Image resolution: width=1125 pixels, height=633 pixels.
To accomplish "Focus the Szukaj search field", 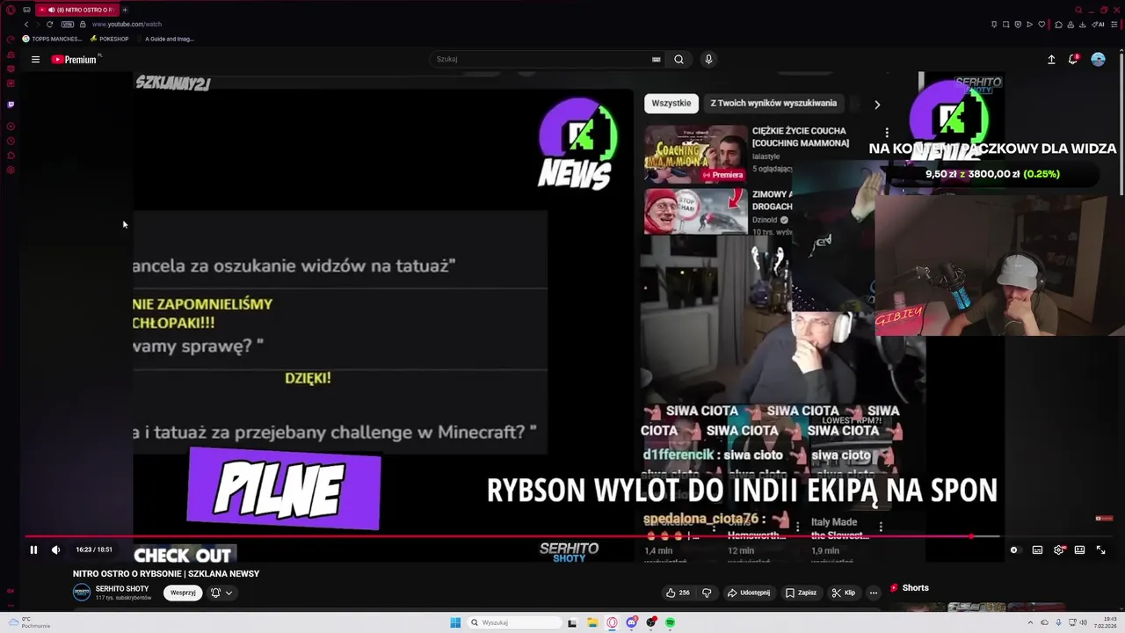I will tap(538, 59).
